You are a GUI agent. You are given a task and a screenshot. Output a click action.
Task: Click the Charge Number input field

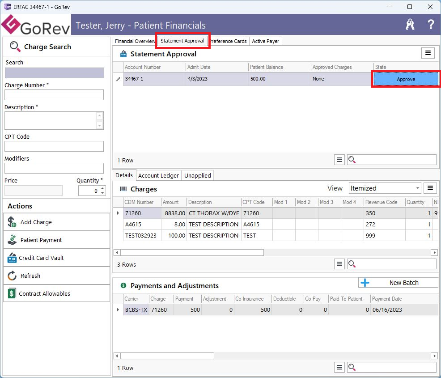[x=54, y=95]
